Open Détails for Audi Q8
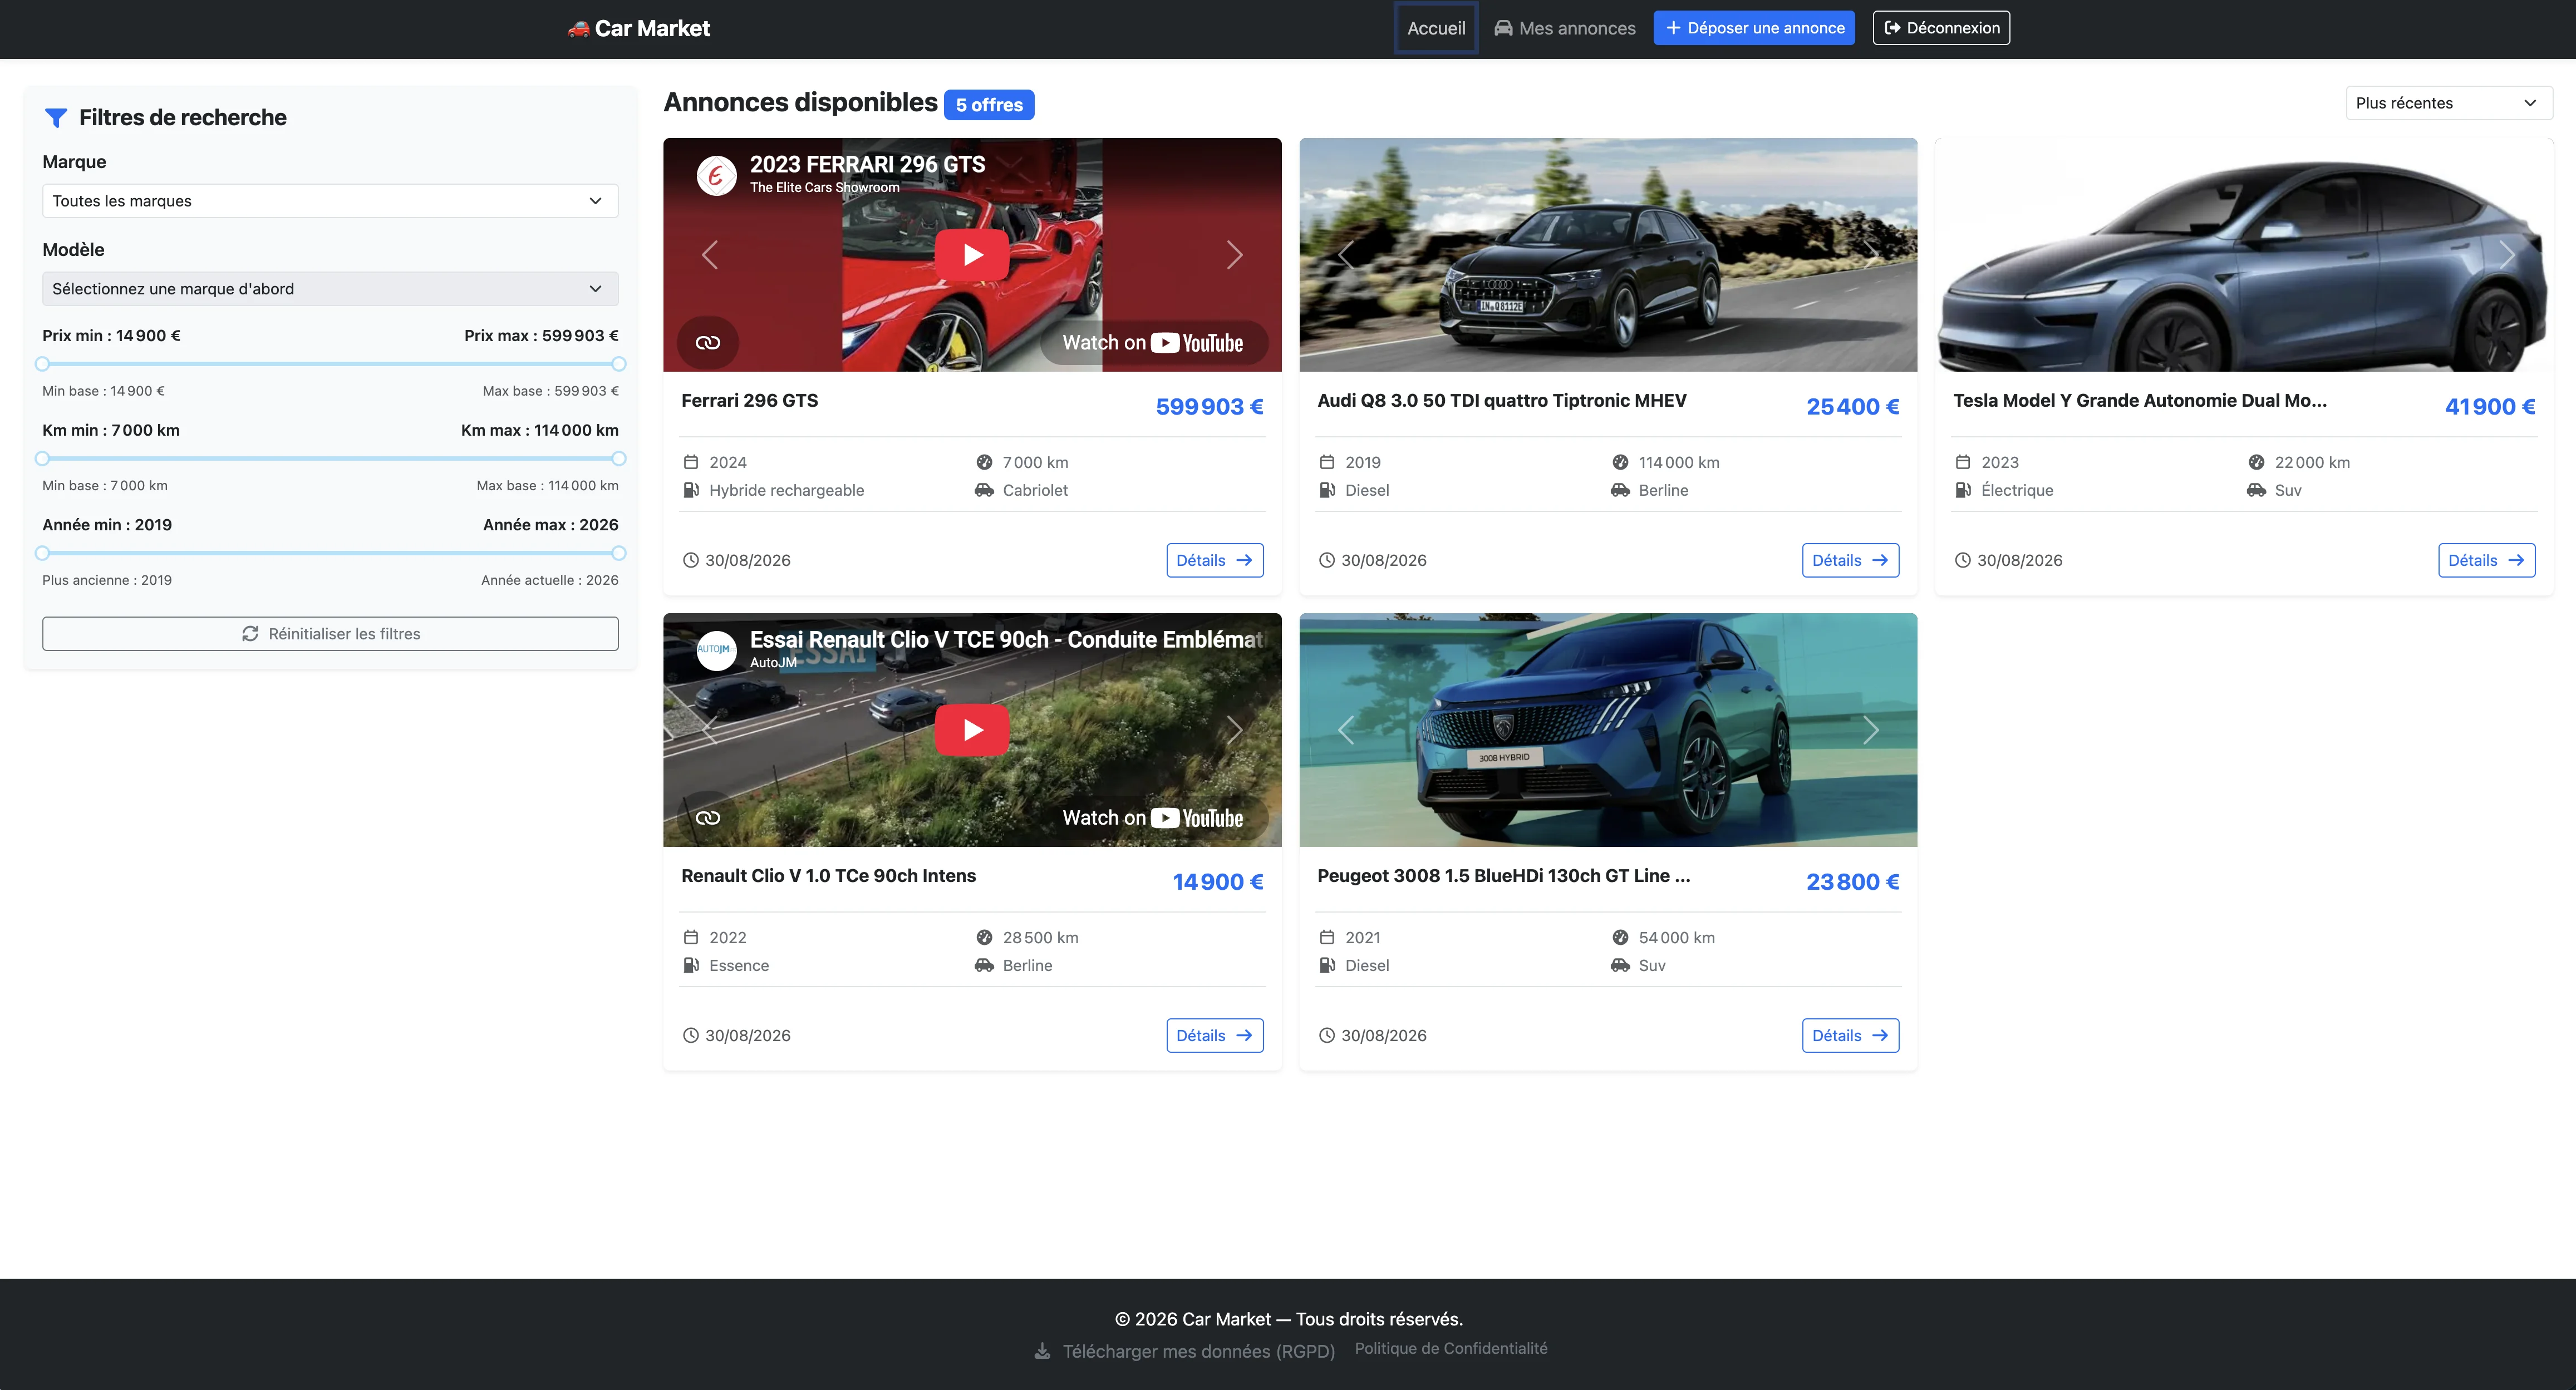2576x1390 pixels. [1850, 560]
